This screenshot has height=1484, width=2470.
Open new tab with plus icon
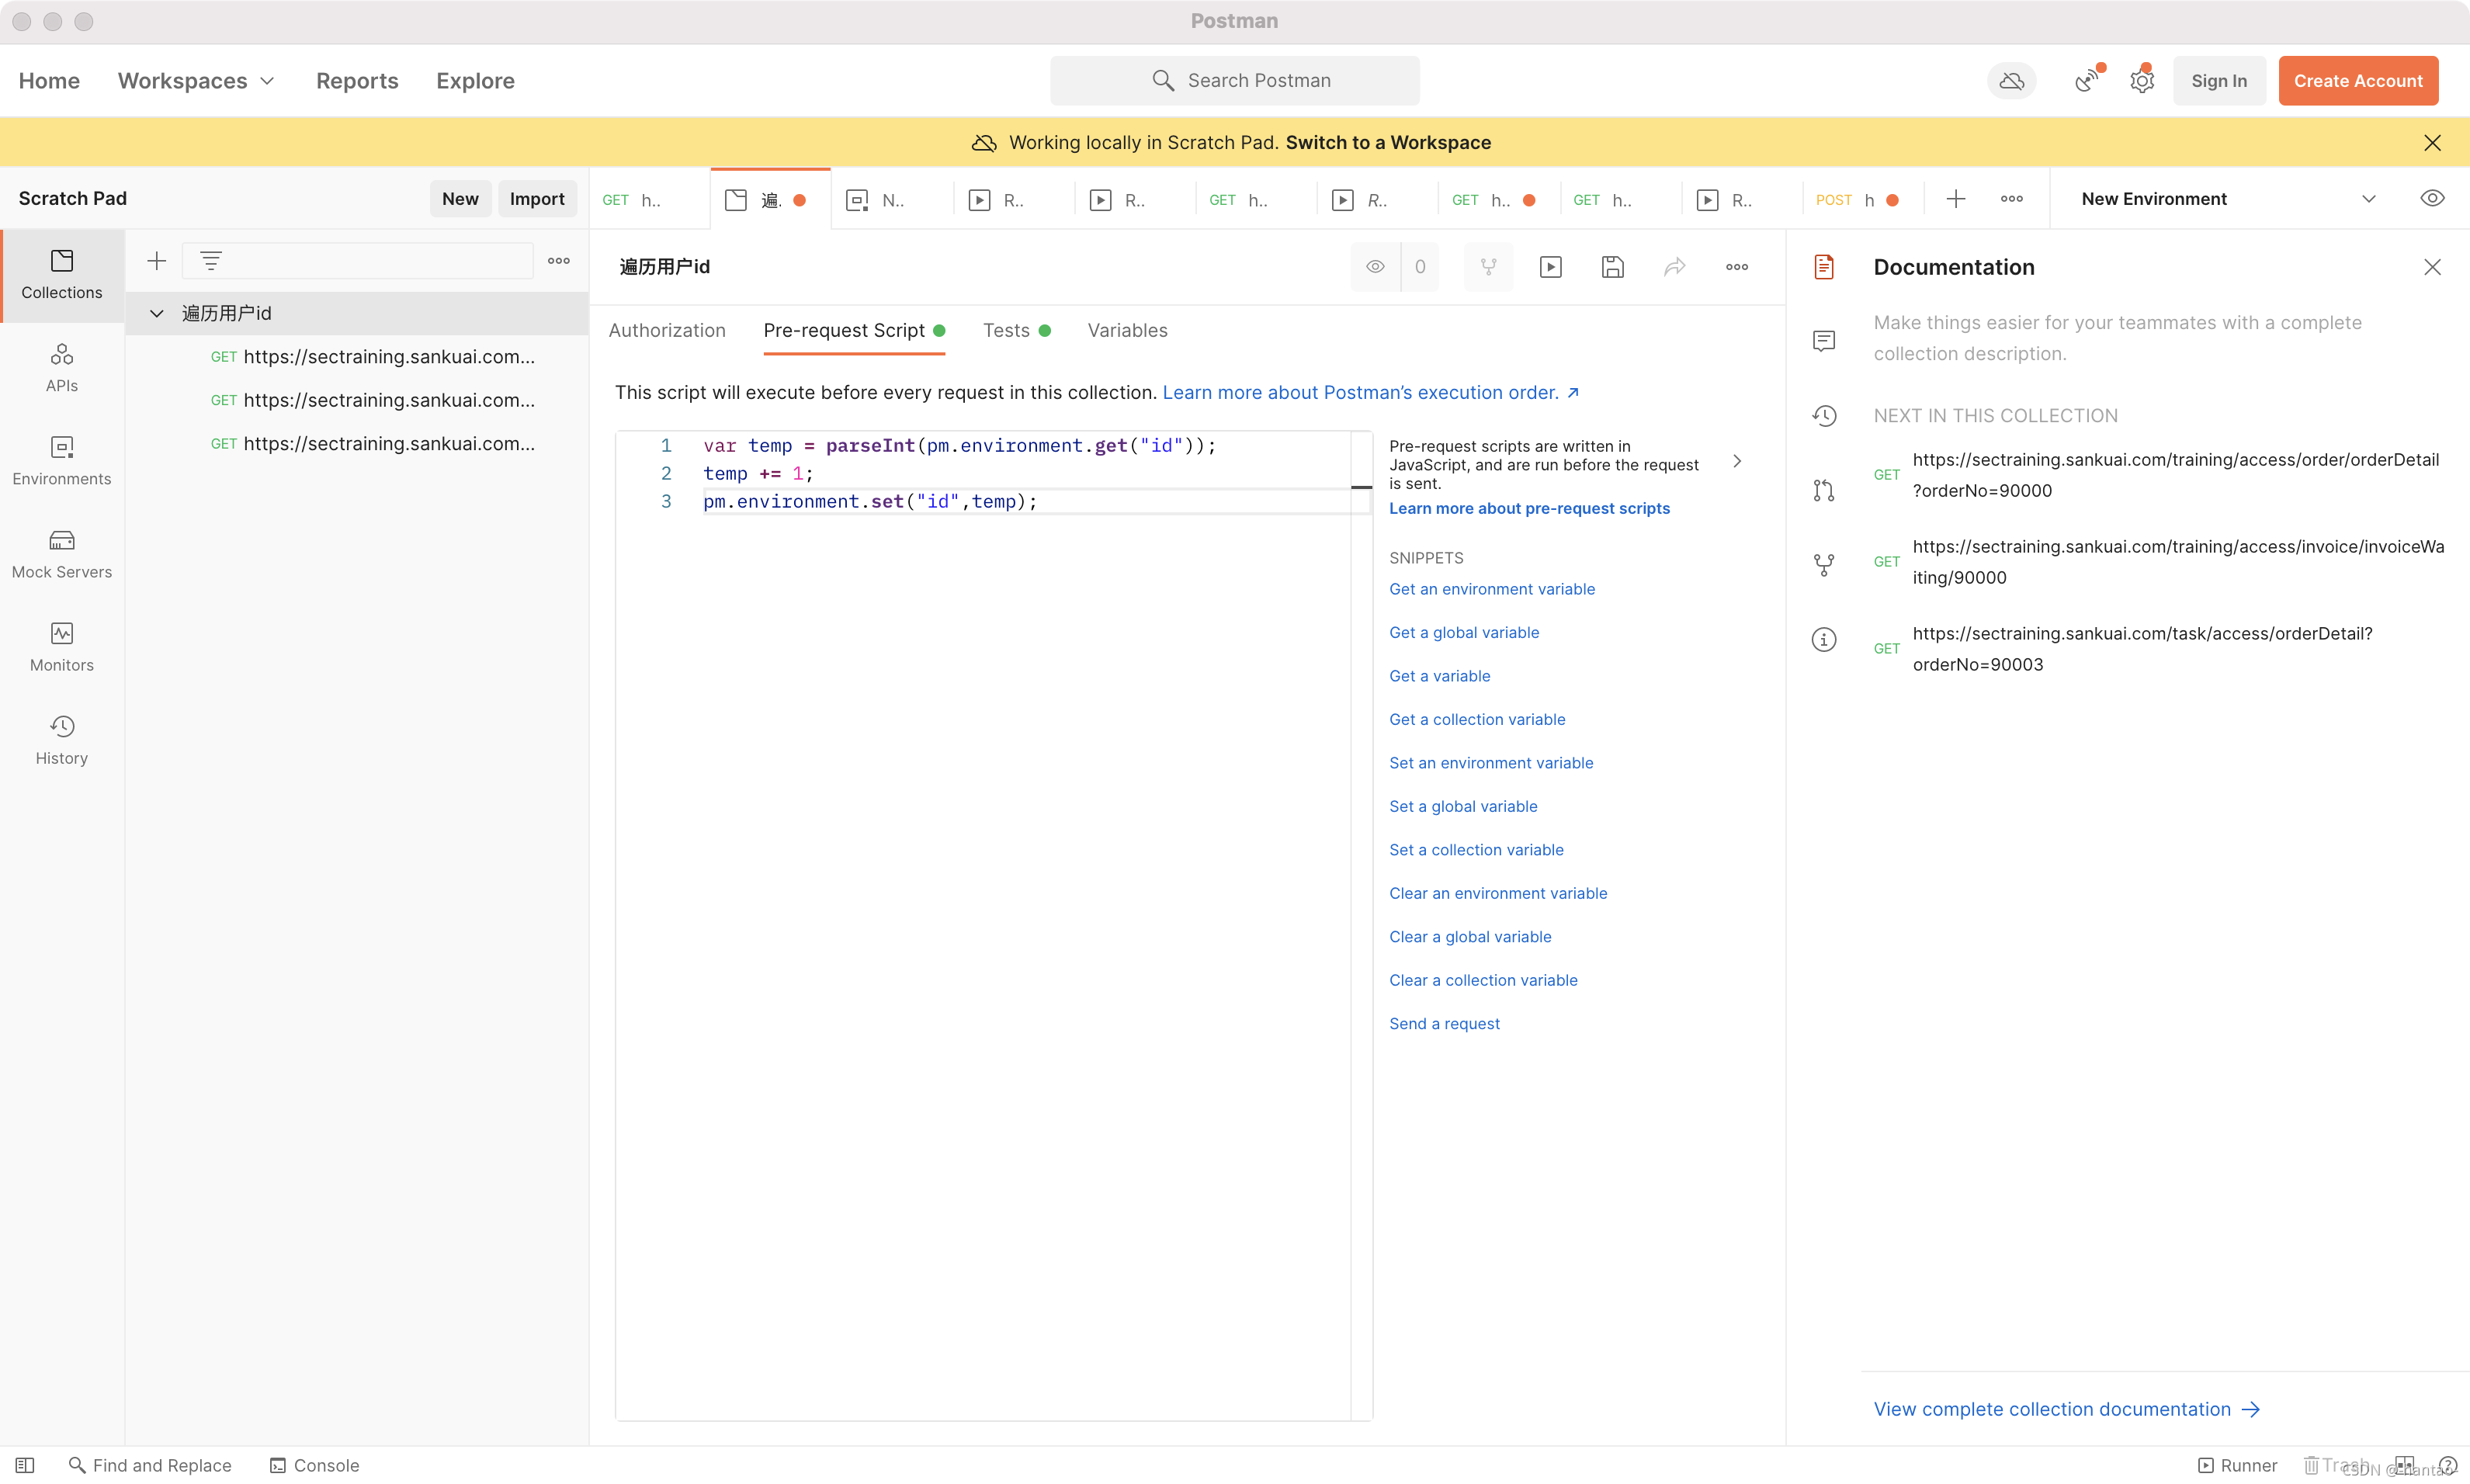(1956, 199)
